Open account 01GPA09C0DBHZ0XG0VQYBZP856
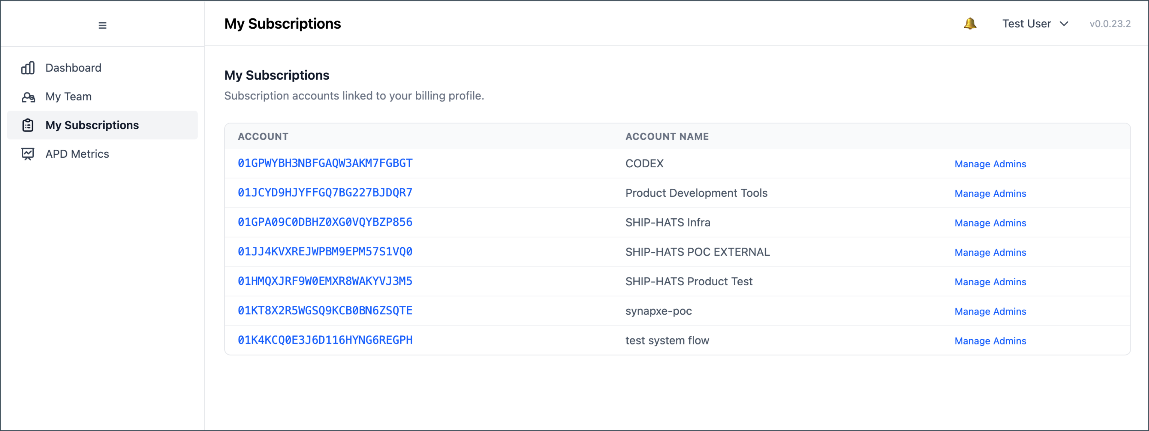1149x431 pixels. coord(325,222)
